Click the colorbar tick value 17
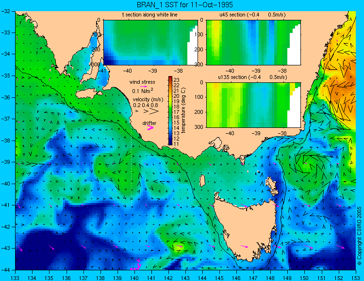 [177, 112]
